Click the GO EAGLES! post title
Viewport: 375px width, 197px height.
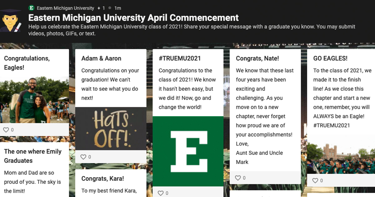tap(330, 58)
